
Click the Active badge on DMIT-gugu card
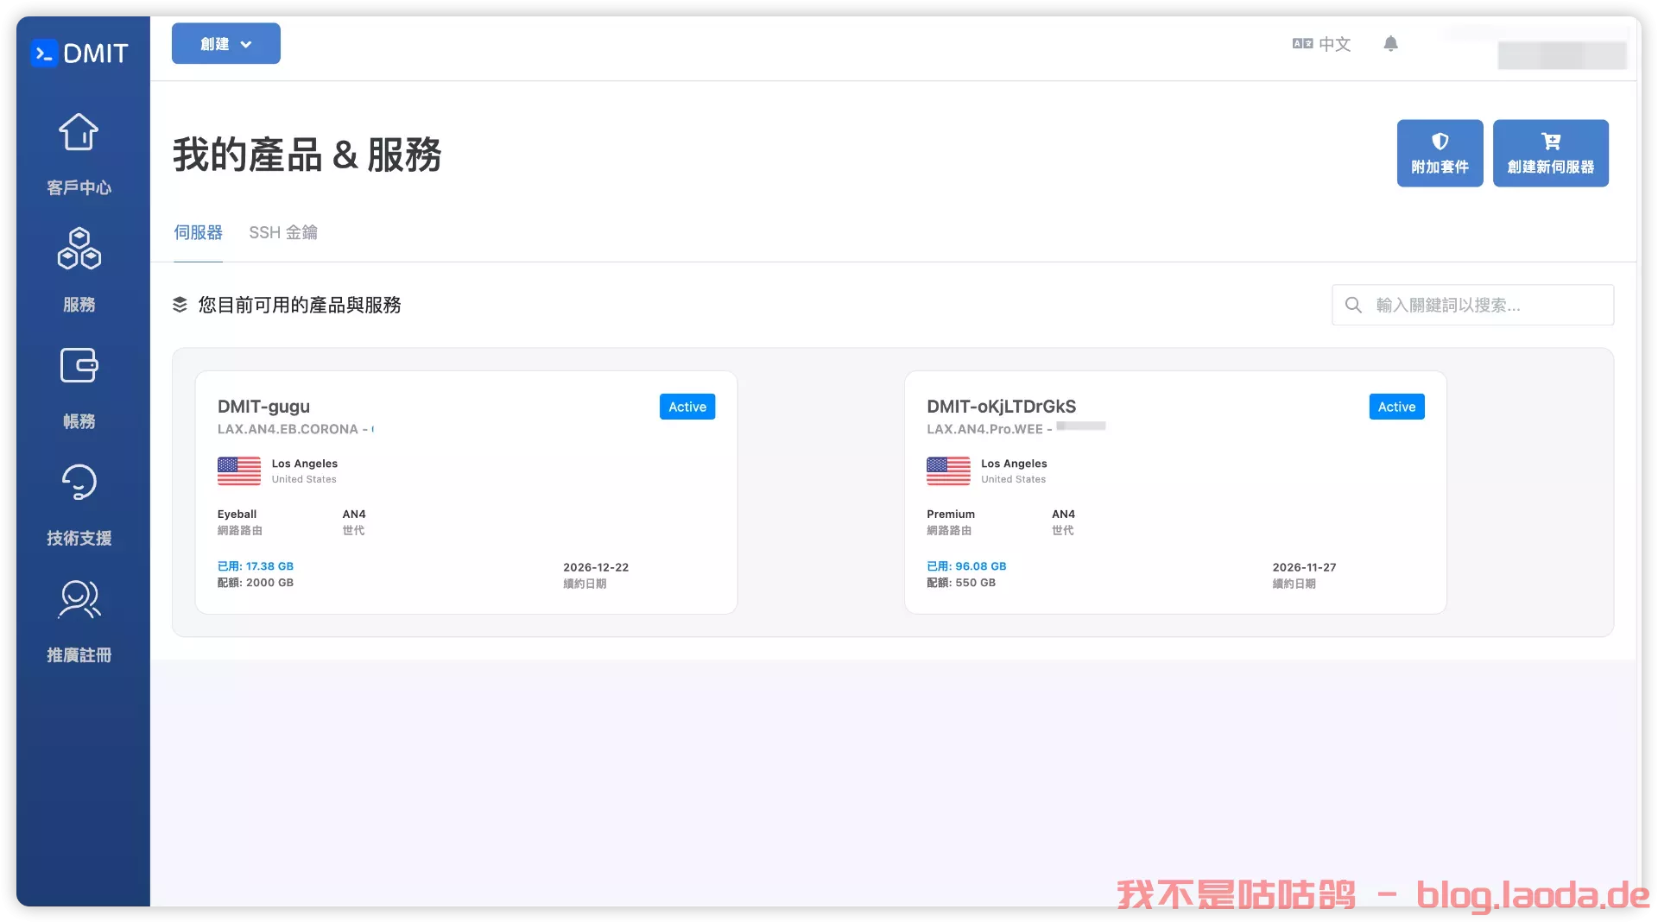pos(687,406)
